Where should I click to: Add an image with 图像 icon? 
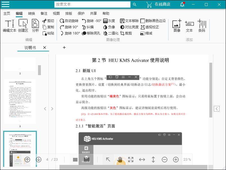pos(177,26)
